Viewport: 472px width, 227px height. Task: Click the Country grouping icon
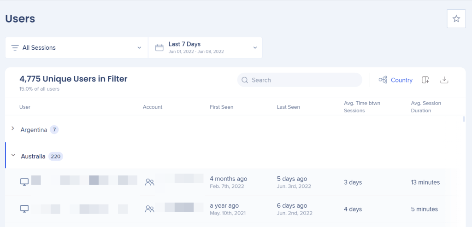point(383,80)
